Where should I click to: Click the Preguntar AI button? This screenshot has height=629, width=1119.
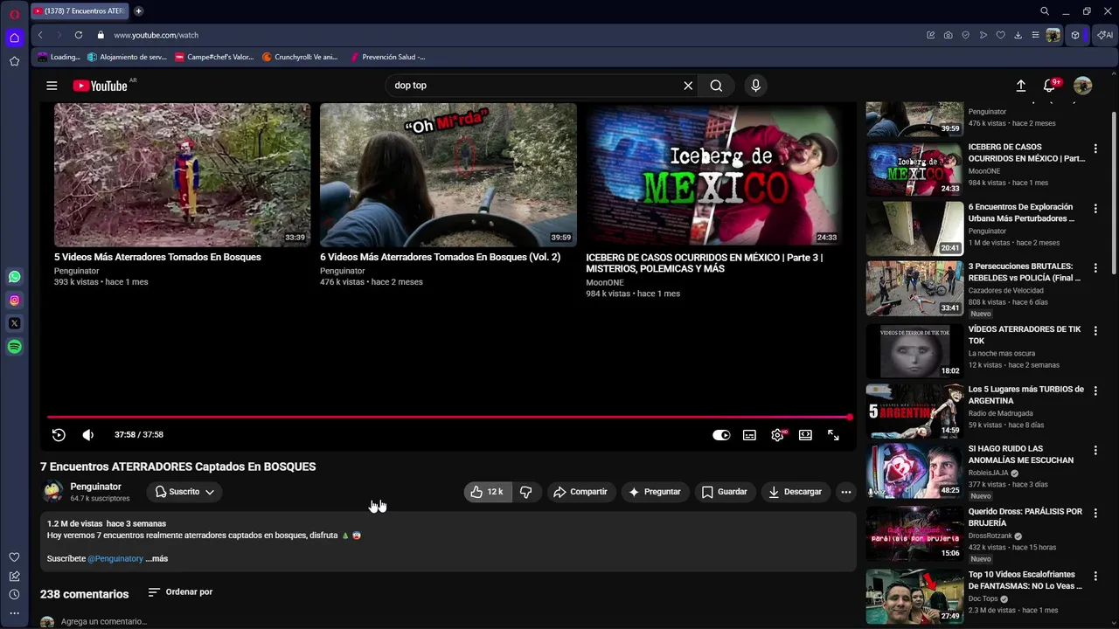[x=655, y=492]
